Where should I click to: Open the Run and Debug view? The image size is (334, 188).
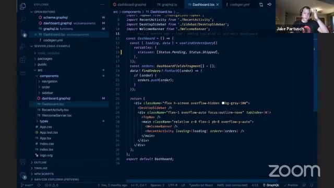point(23,46)
